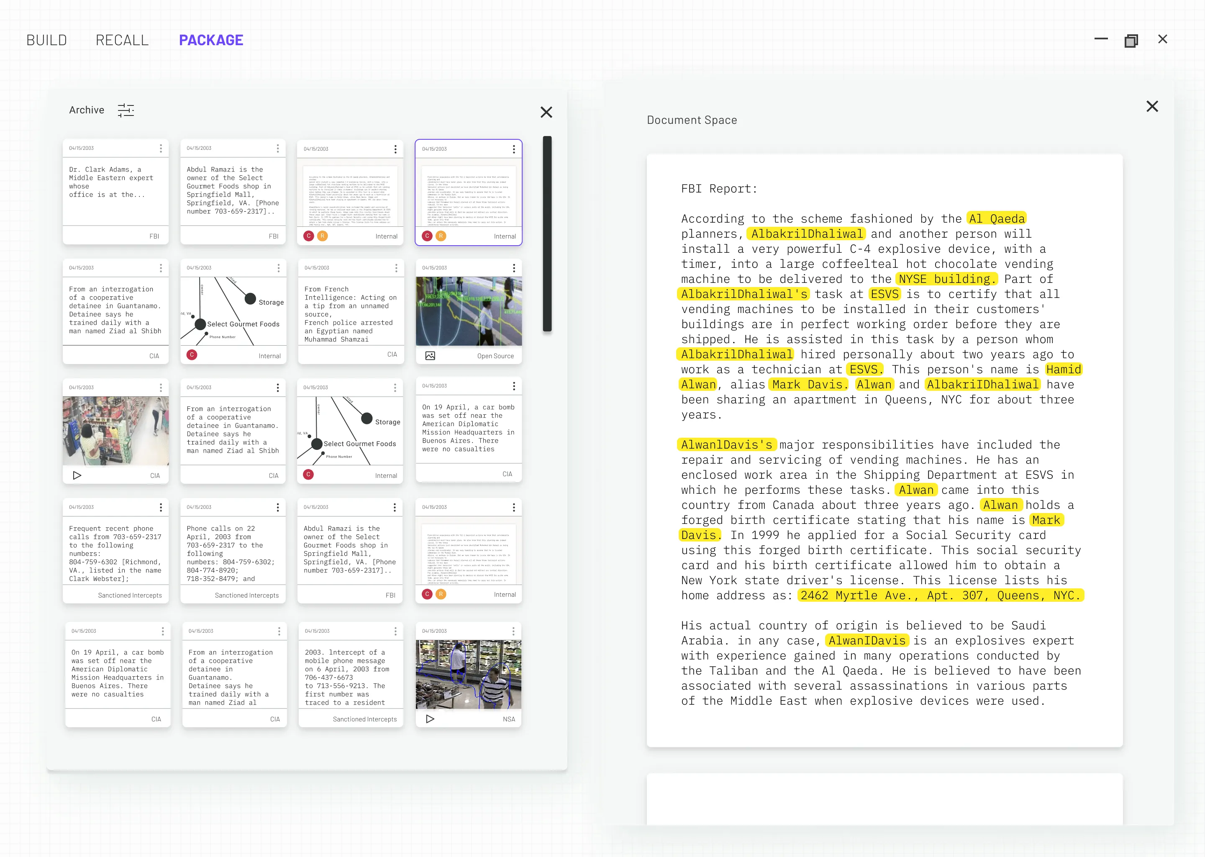Switch to the BUILD tab

46,40
